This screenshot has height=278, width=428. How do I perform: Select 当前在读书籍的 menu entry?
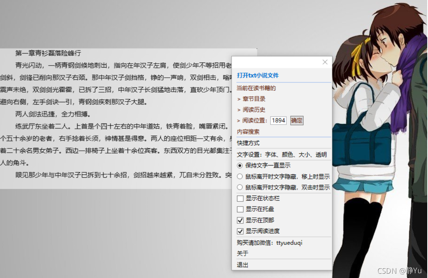pos(256,88)
